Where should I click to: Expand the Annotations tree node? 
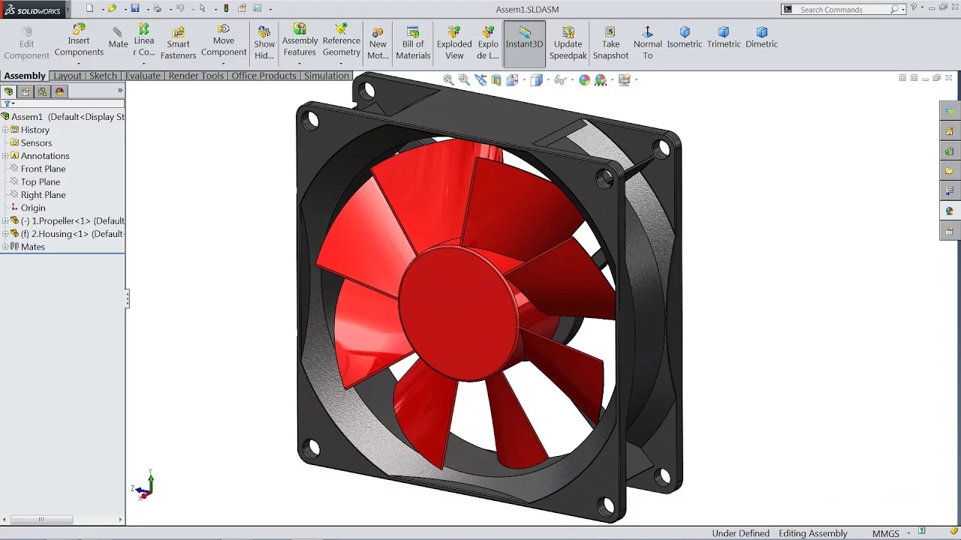pos(5,156)
